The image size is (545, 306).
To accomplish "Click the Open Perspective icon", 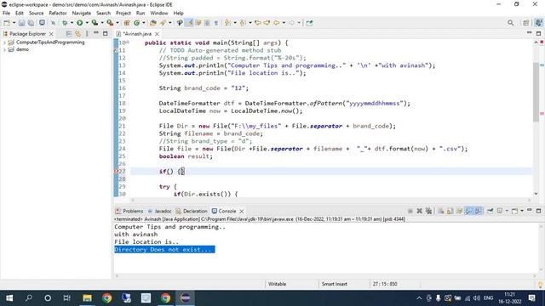I will (525, 23).
